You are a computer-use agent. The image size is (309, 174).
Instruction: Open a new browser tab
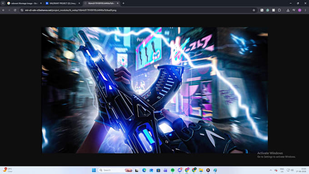(x=123, y=3)
